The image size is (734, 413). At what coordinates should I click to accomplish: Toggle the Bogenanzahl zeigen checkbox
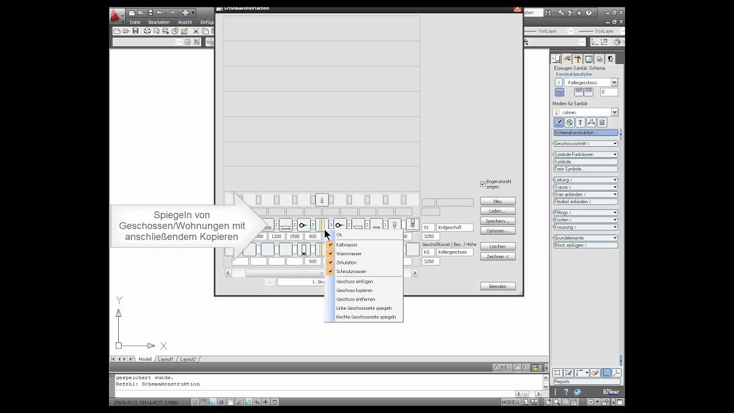[x=483, y=184]
